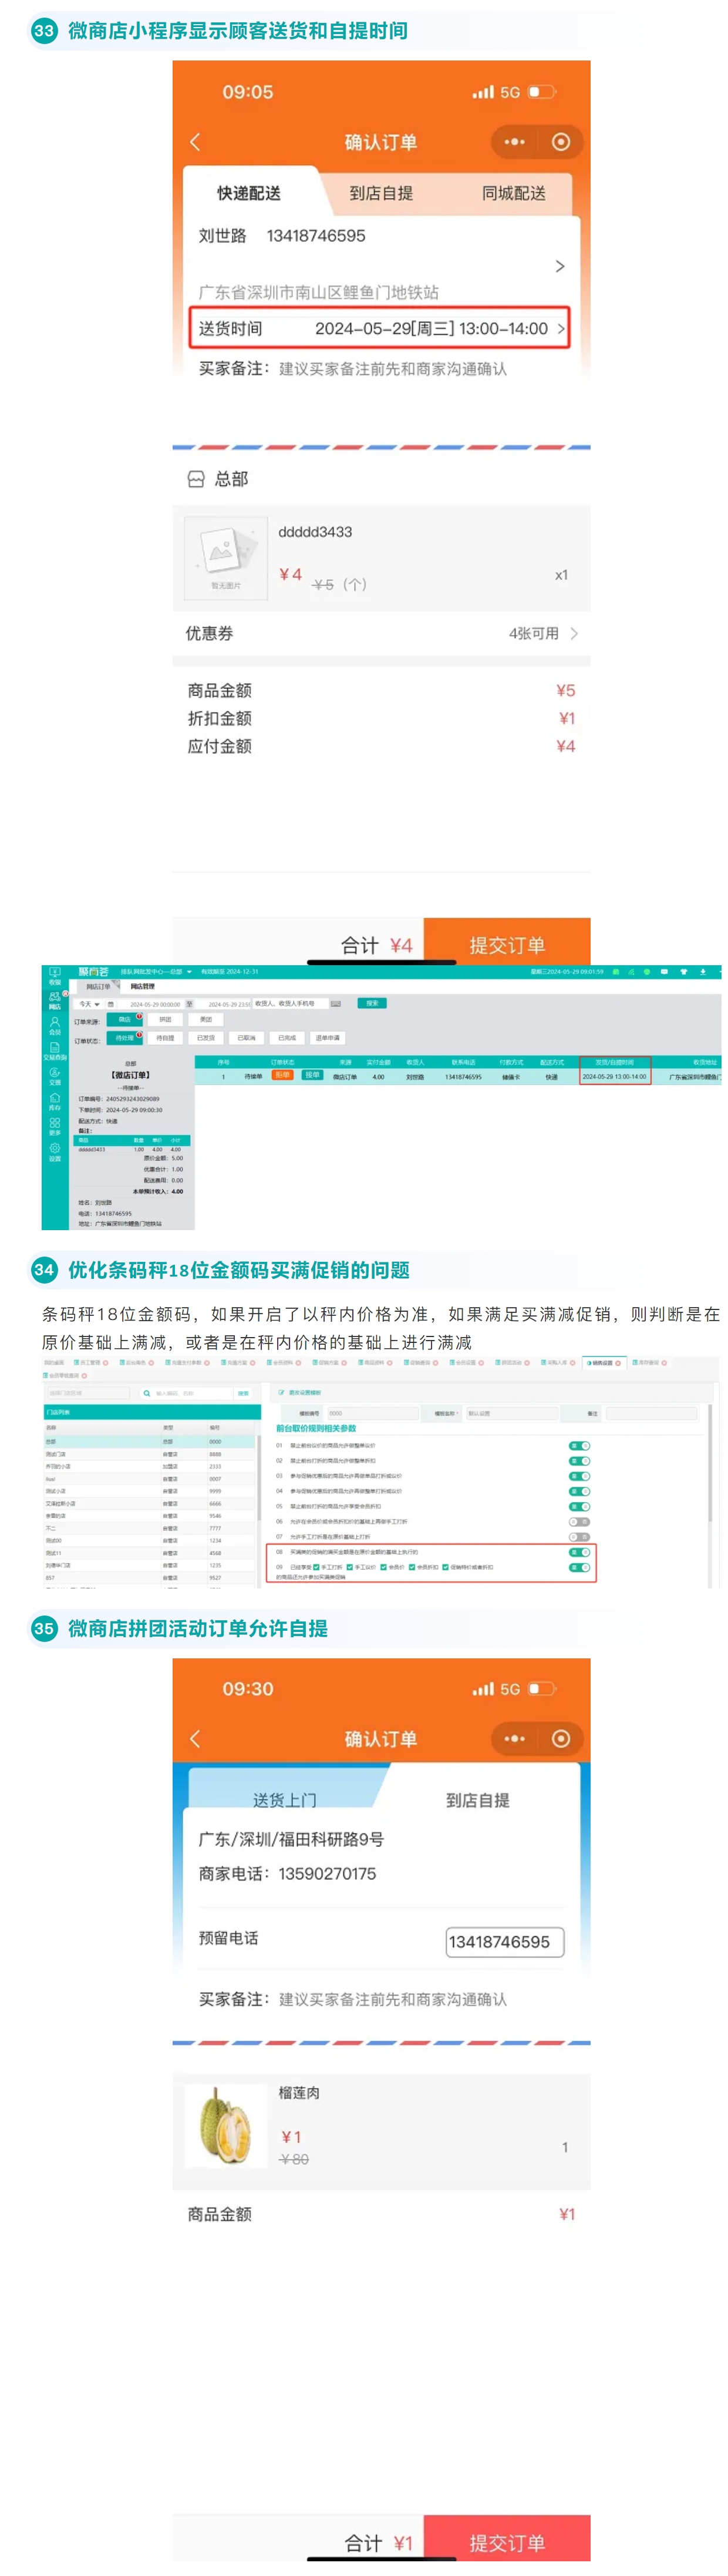Tap the close circle icon on the 09:05 screen

[x=561, y=142]
